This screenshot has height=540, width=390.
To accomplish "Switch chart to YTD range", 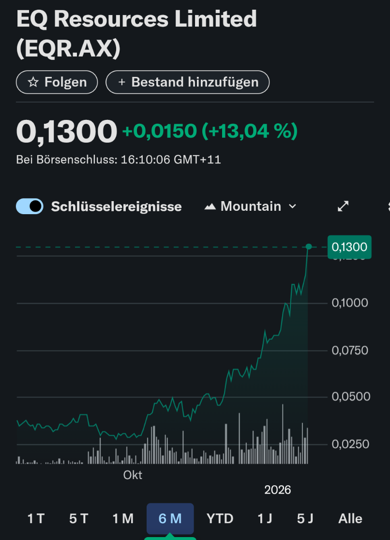I will tap(220, 519).
